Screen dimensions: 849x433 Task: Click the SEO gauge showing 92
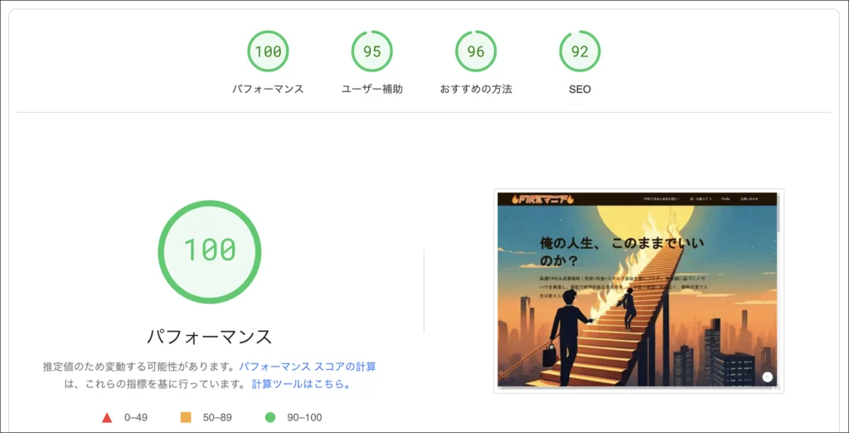click(x=580, y=51)
